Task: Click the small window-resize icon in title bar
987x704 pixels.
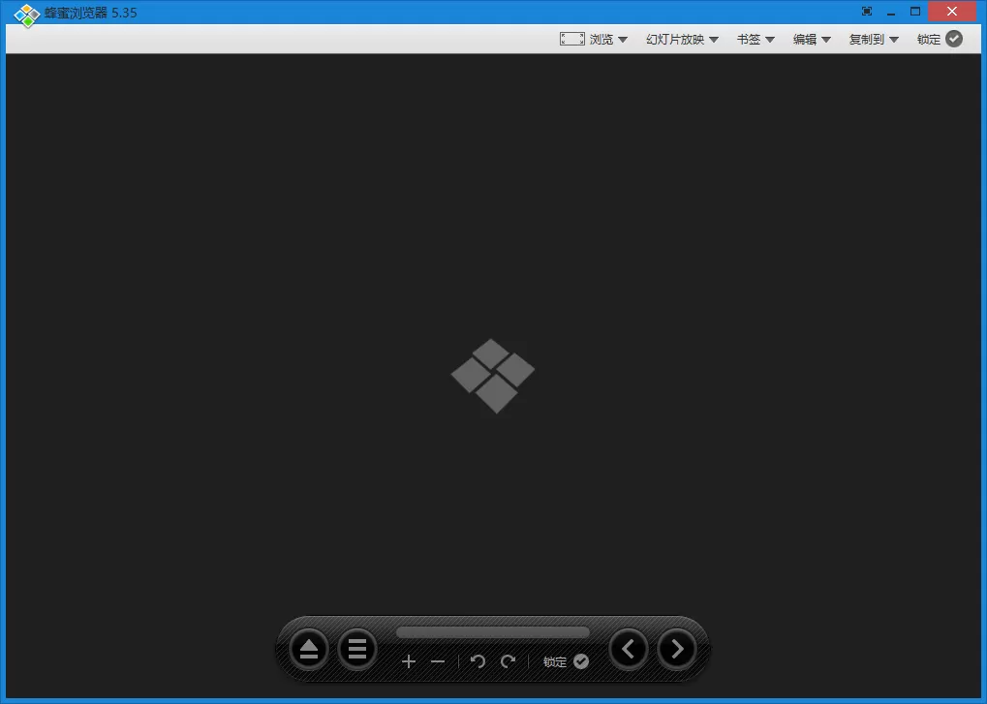Action: tap(866, 11)
